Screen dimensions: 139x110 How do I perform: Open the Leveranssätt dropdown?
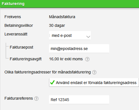click(70, 35)
